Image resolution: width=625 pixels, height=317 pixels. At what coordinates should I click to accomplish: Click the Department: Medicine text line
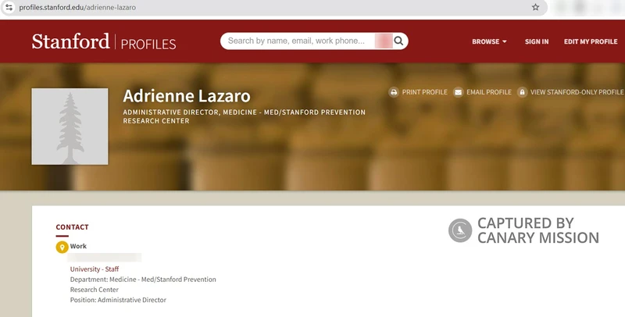pos(143,280)
